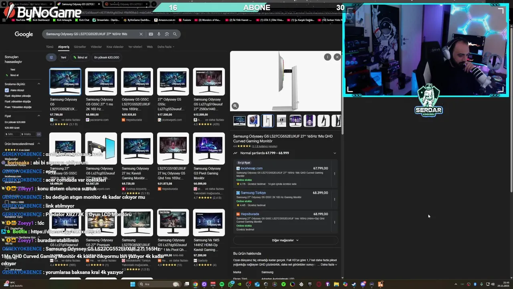Filter by '4 ve üzeri' star rating
513x289 pixels.
point(17,150)
